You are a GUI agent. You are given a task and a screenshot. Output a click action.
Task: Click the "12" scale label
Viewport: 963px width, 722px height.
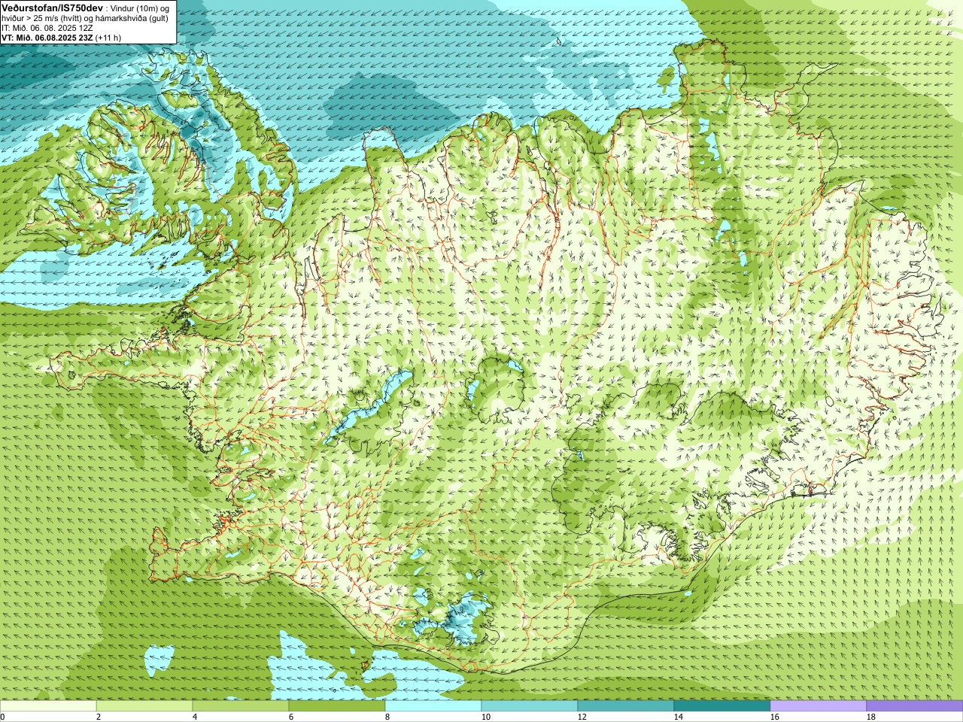point(582,717)
